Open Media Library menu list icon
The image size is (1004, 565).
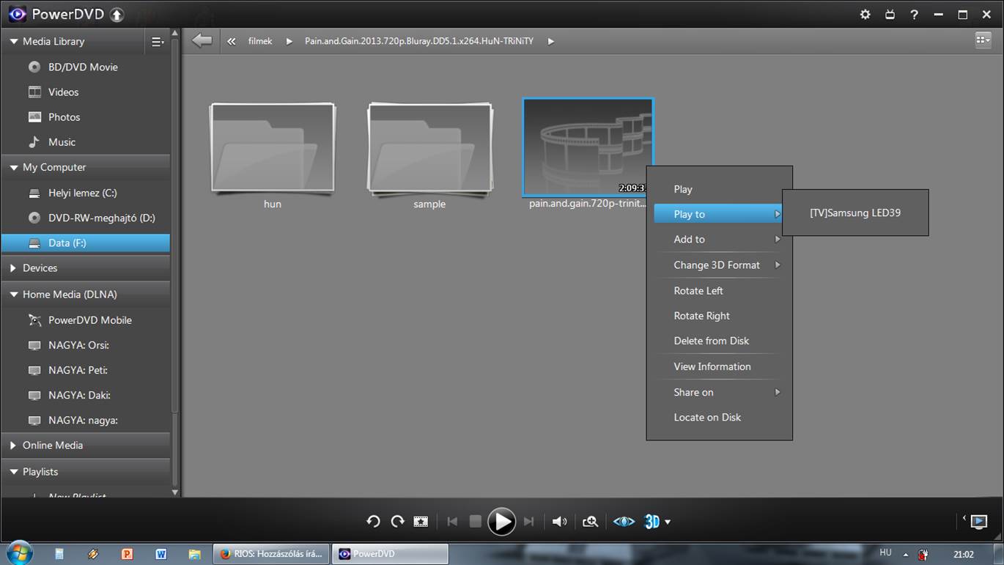[157, 42]
